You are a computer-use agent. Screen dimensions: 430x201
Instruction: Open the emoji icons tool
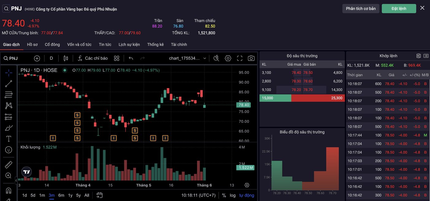[9, 150]
